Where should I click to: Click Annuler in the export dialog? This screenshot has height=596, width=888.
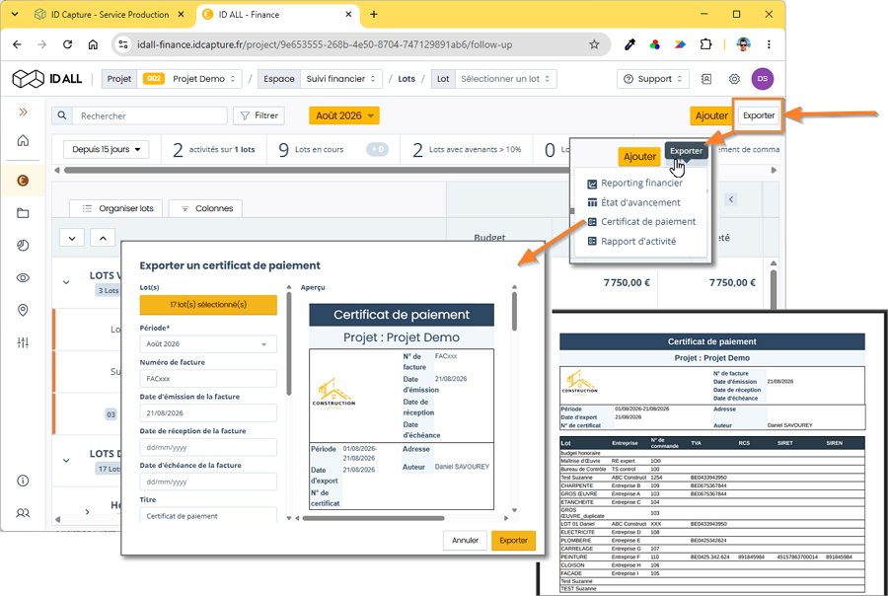465,541
